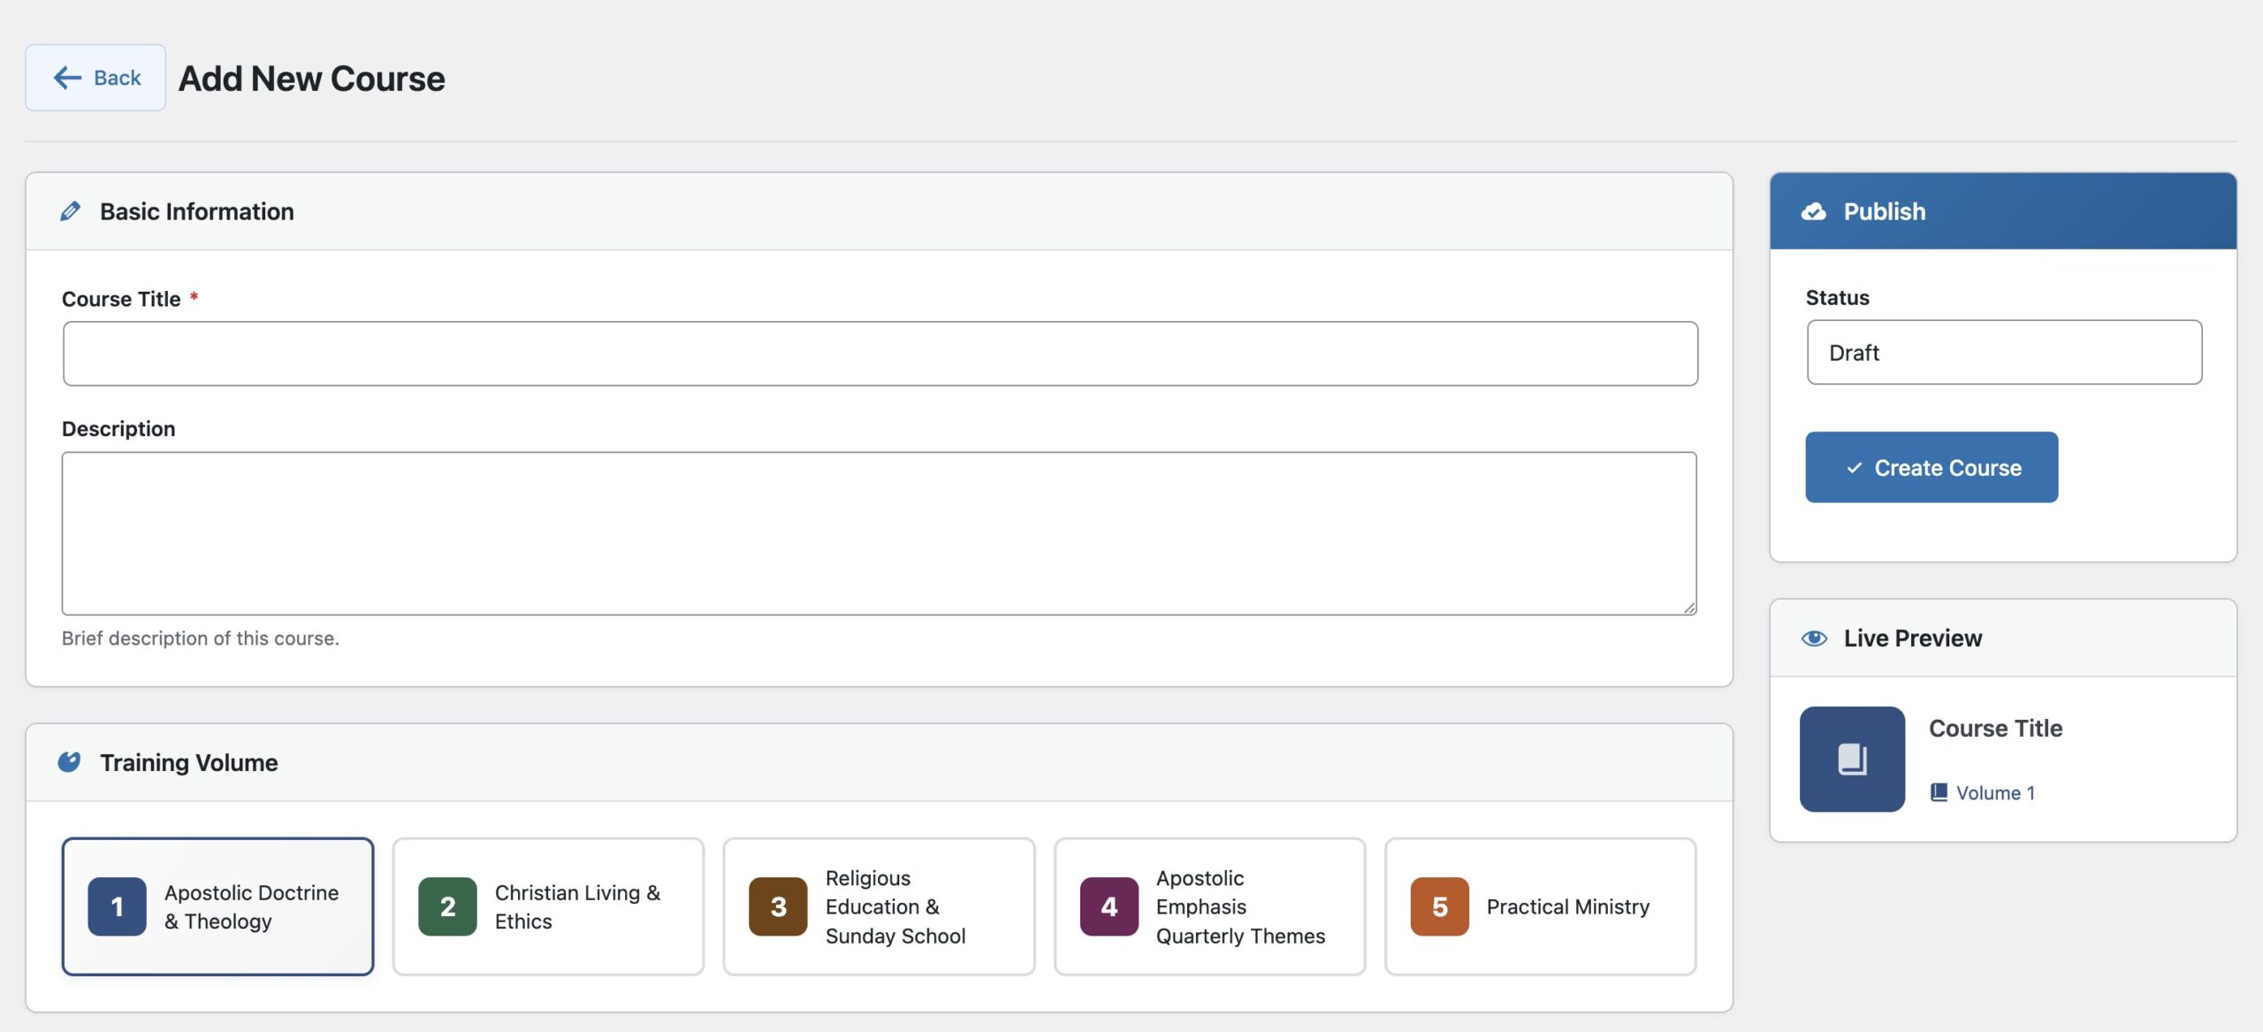Click the eye icon beside Live Preview

tap(1814, 638)
